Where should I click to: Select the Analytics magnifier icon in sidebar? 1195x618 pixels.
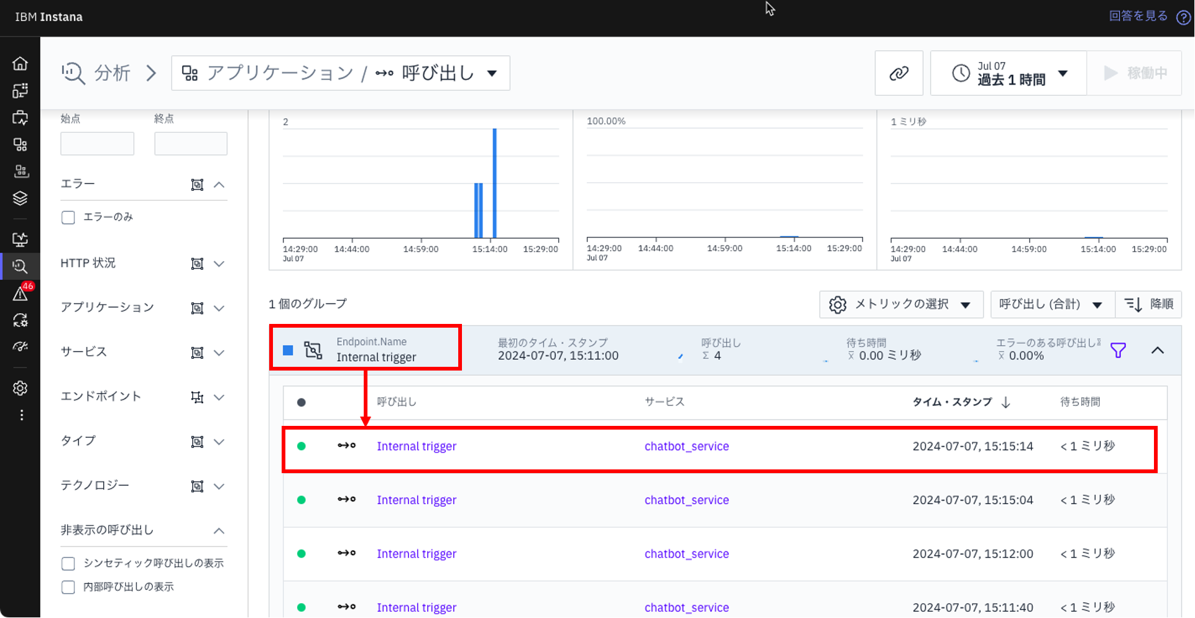20,267
